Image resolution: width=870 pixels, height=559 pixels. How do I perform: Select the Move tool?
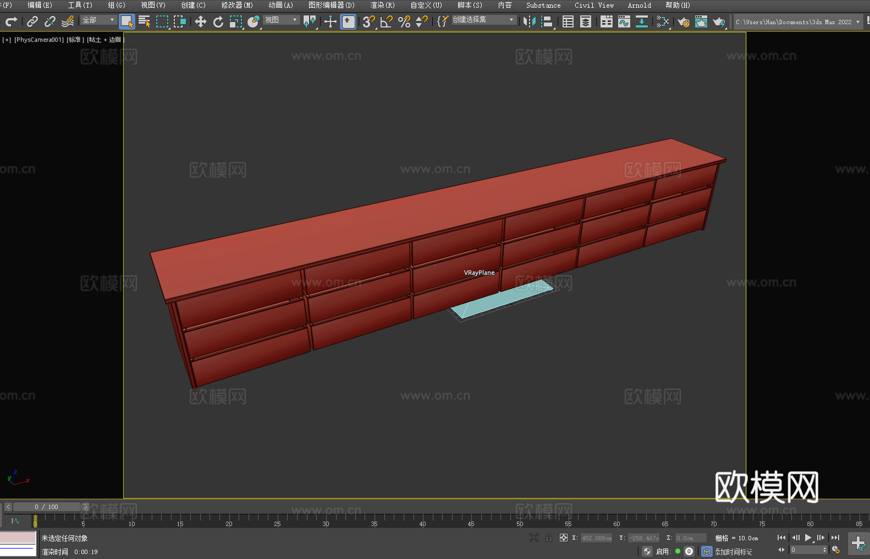pyautogui.click(x=201, y=21)
